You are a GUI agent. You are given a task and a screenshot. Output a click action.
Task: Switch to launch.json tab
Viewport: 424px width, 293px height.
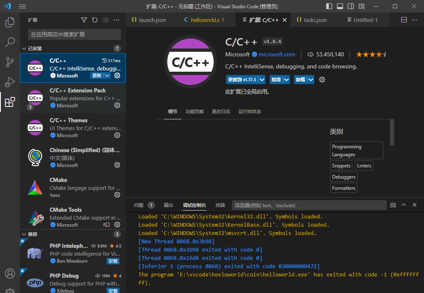click(152, 20)
